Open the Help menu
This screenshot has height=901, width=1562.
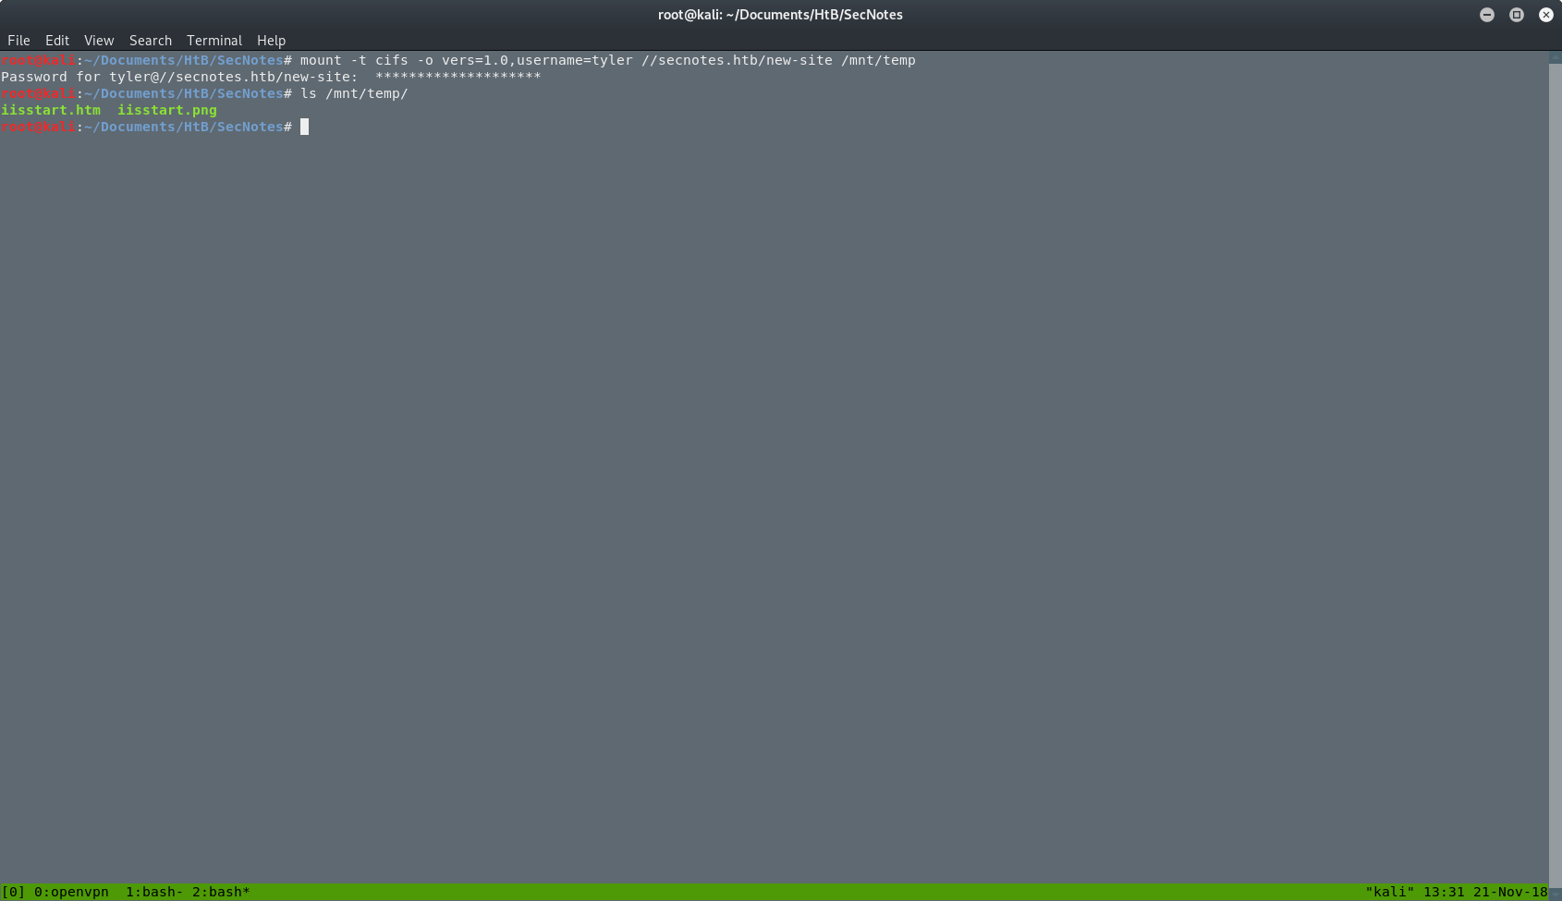[x=271, y=41]
